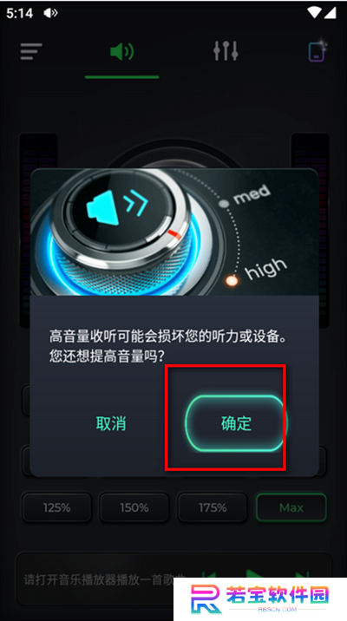Open the phone theme icon with sparkle
The width and height of the screenshot is (347, 621).
[x=318, y=50]
